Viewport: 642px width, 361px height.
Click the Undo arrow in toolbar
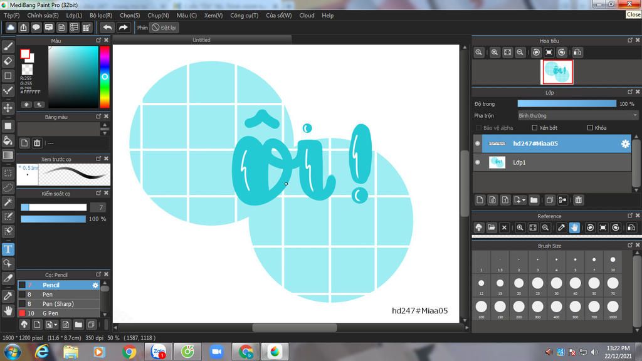(107, 28)
